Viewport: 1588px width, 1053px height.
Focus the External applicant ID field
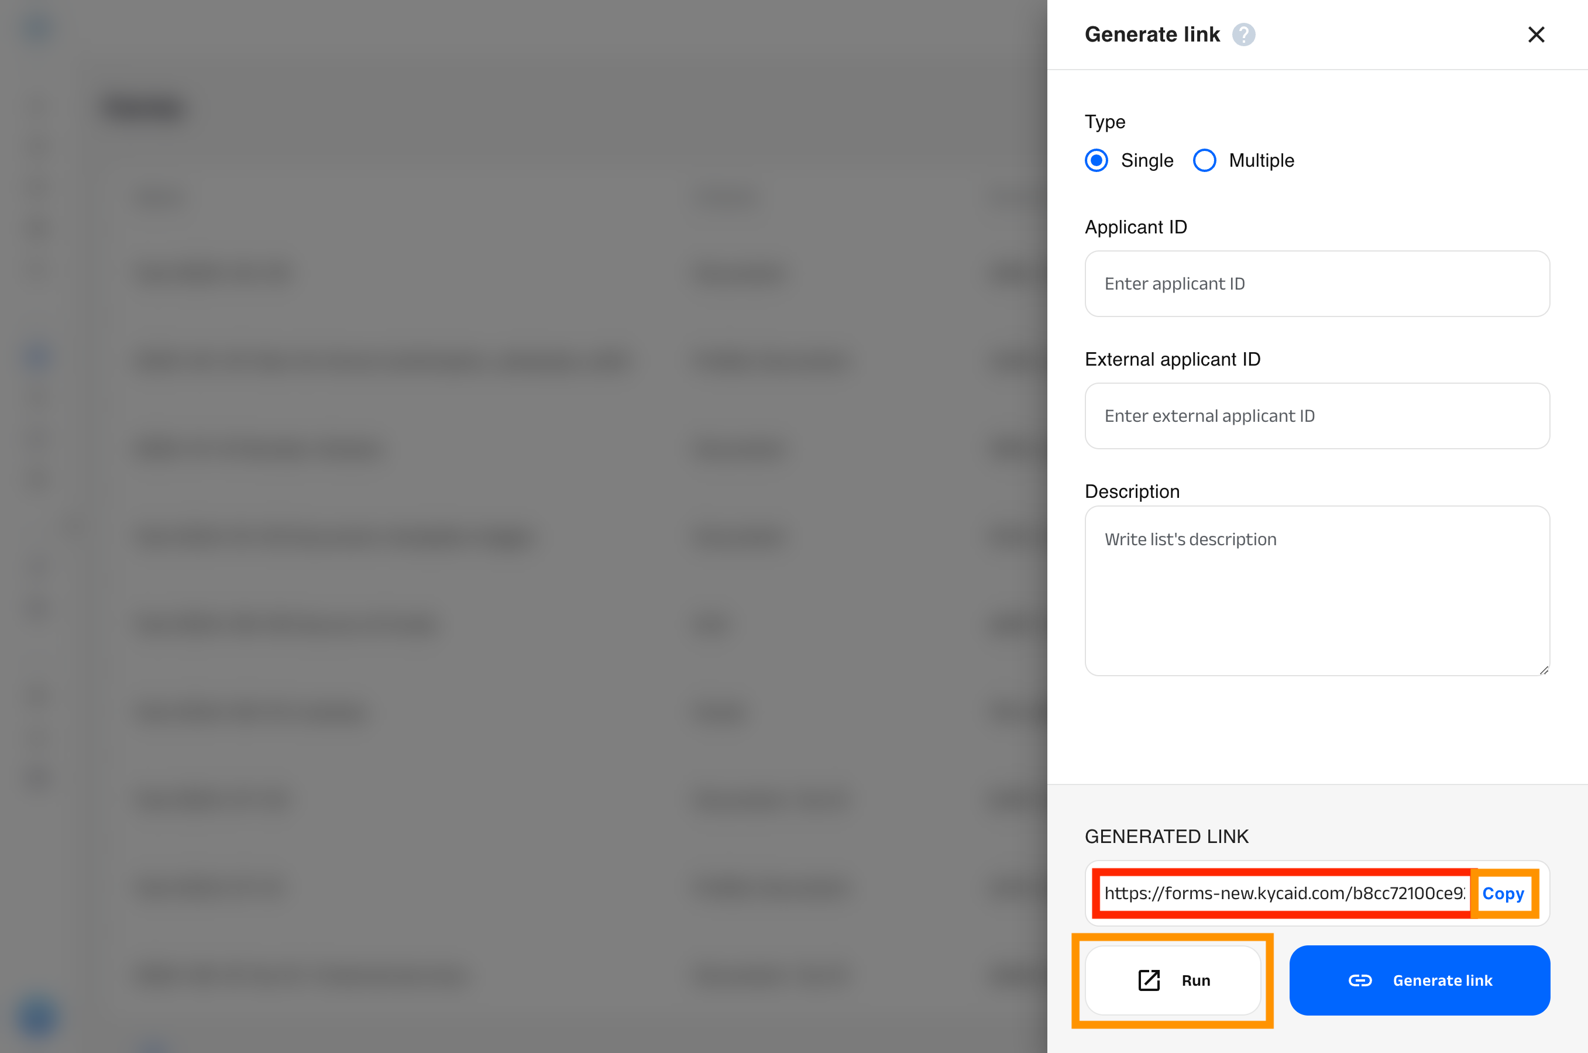(1317, 416)
